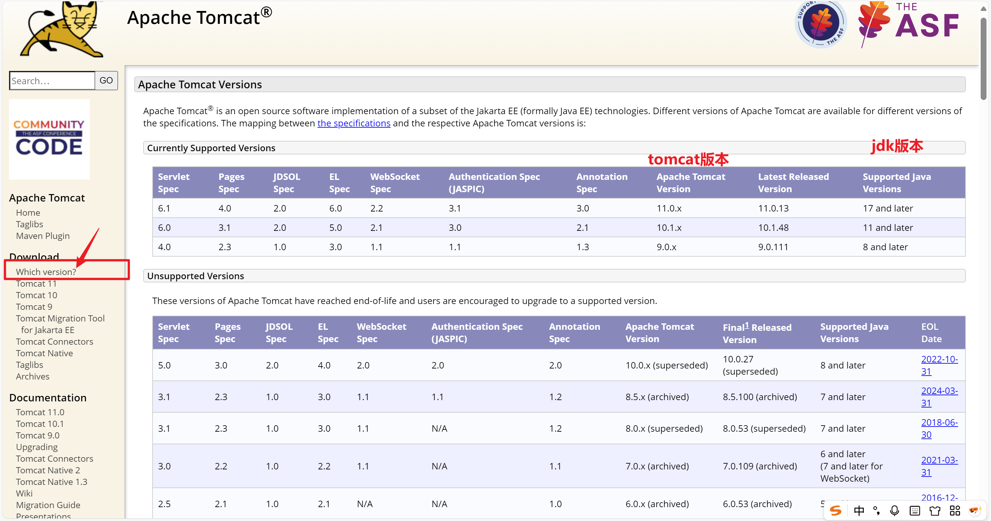Toggle Chinese/English input mode
Viewport: 991px width, 521px height.
coord(858,510)
